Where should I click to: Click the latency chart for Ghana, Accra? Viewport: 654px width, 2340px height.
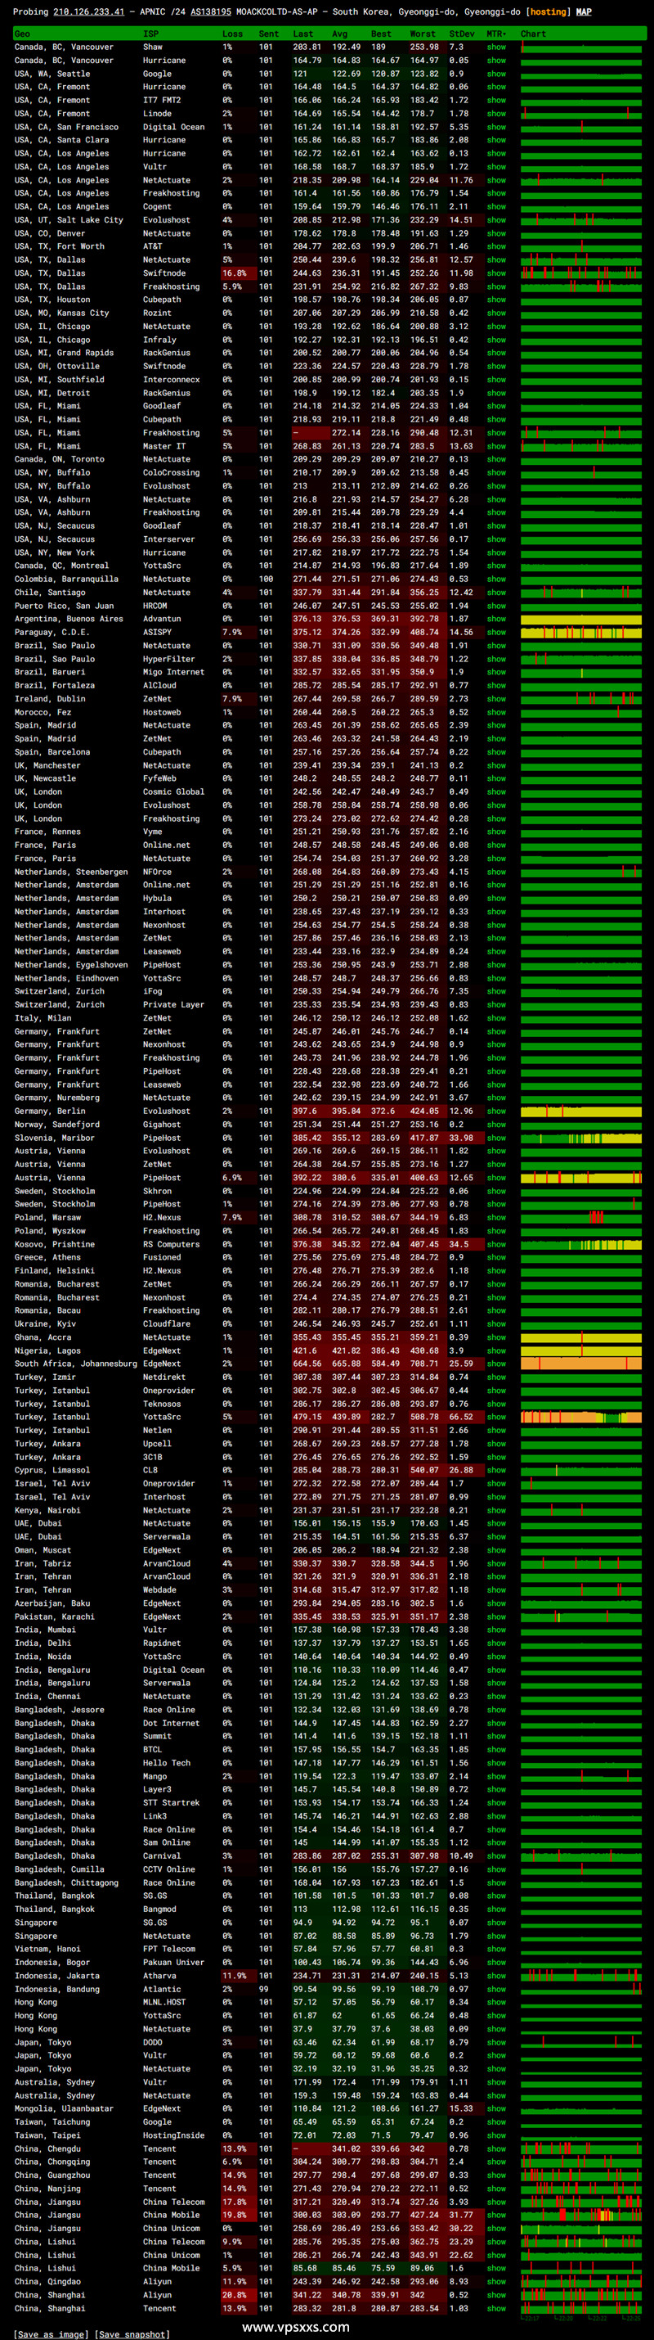pyautogui.click(x=581, y=1337)
